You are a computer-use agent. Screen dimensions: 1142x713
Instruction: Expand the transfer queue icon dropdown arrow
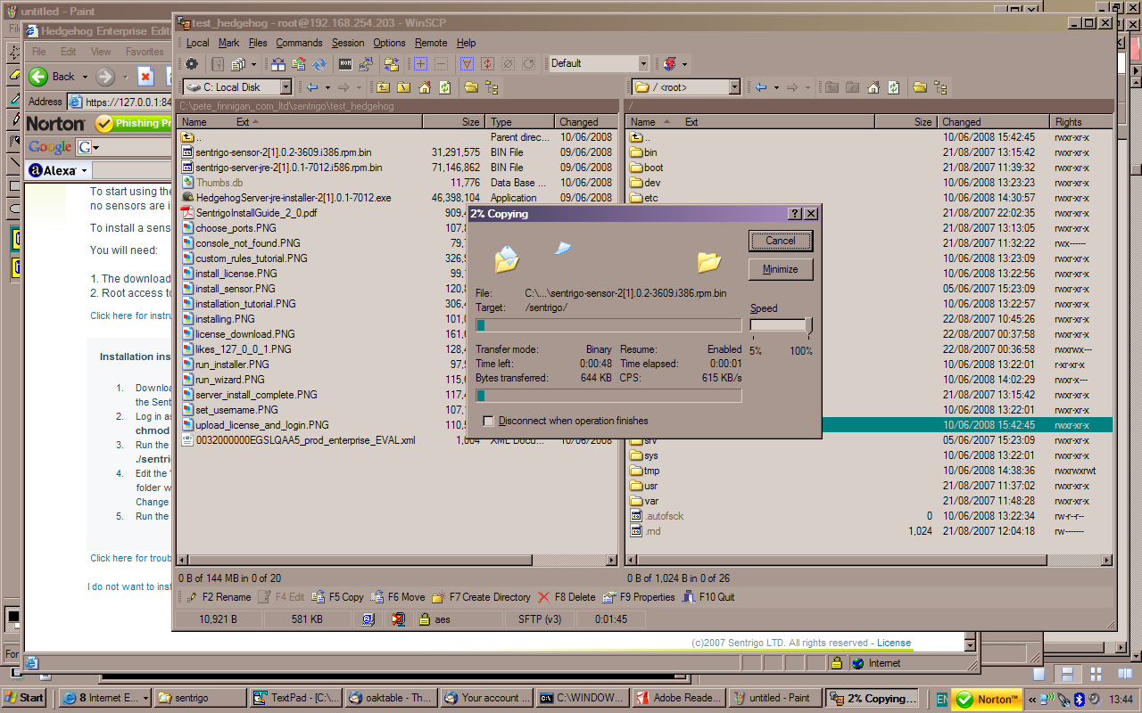pyautogui.click(x=254, y=63)
